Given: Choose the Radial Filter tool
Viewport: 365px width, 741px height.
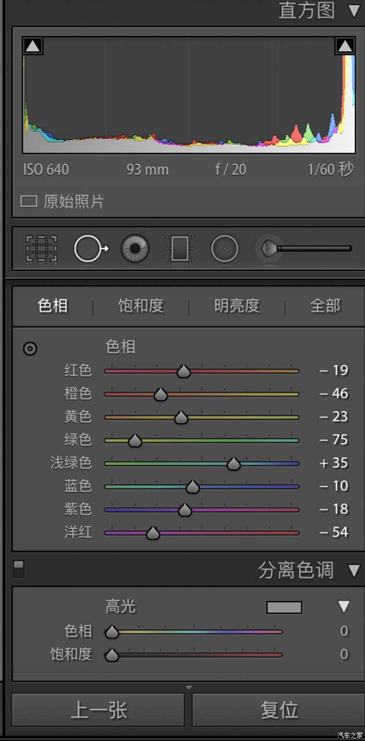Looking at the screenshot, I should (225, 249).
